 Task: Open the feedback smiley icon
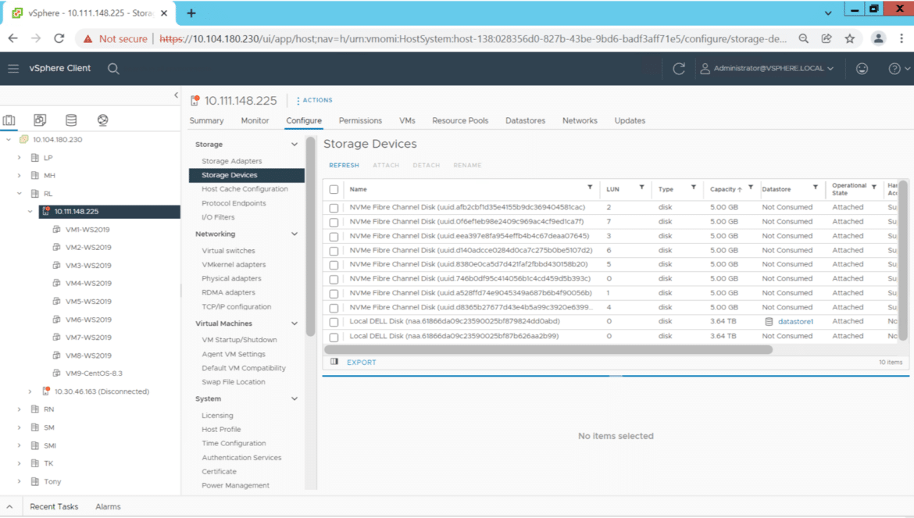click(x=862, y=69)
